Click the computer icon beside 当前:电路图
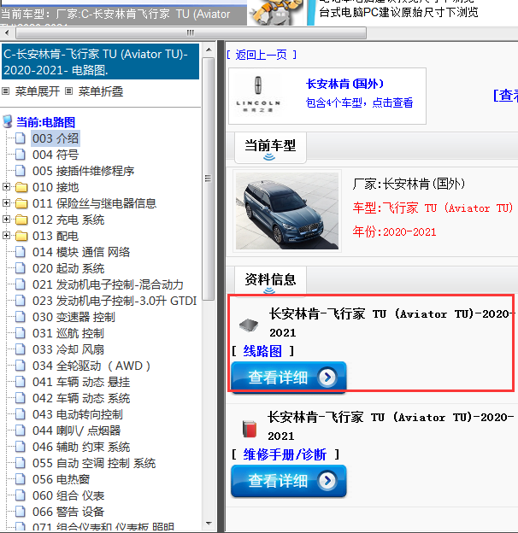 [8, 121]
